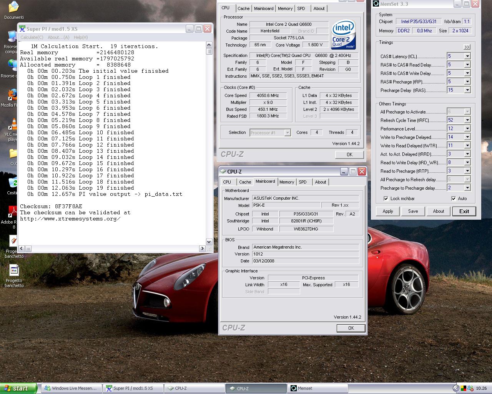Image resolution: width=492 pixels, height=394 pixels.
Task: Switch to Windows Live Messenger taskbar item
Action: 72,388
